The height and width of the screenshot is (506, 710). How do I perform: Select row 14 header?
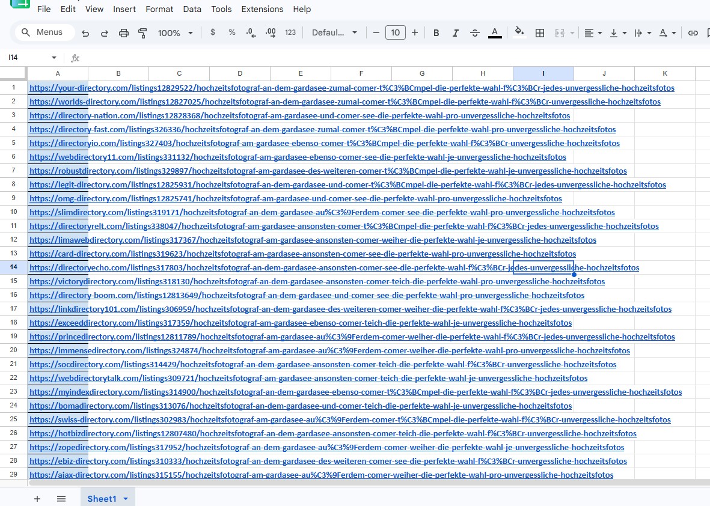click(14, 267)
